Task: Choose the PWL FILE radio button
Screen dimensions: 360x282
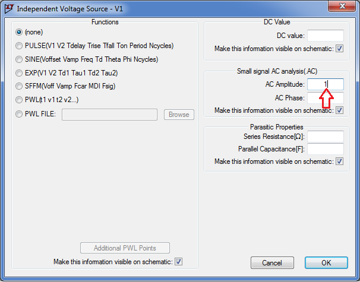Action: pyautogui.click(x=19, y=114)
